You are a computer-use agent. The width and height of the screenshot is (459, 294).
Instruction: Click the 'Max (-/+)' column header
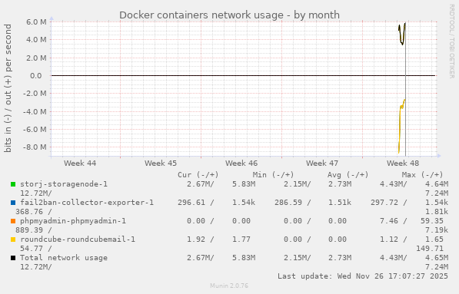[x=422, y=175]
